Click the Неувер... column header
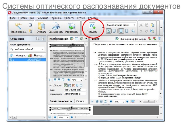Viewport: 183px width, 137px height. point(37,55)
